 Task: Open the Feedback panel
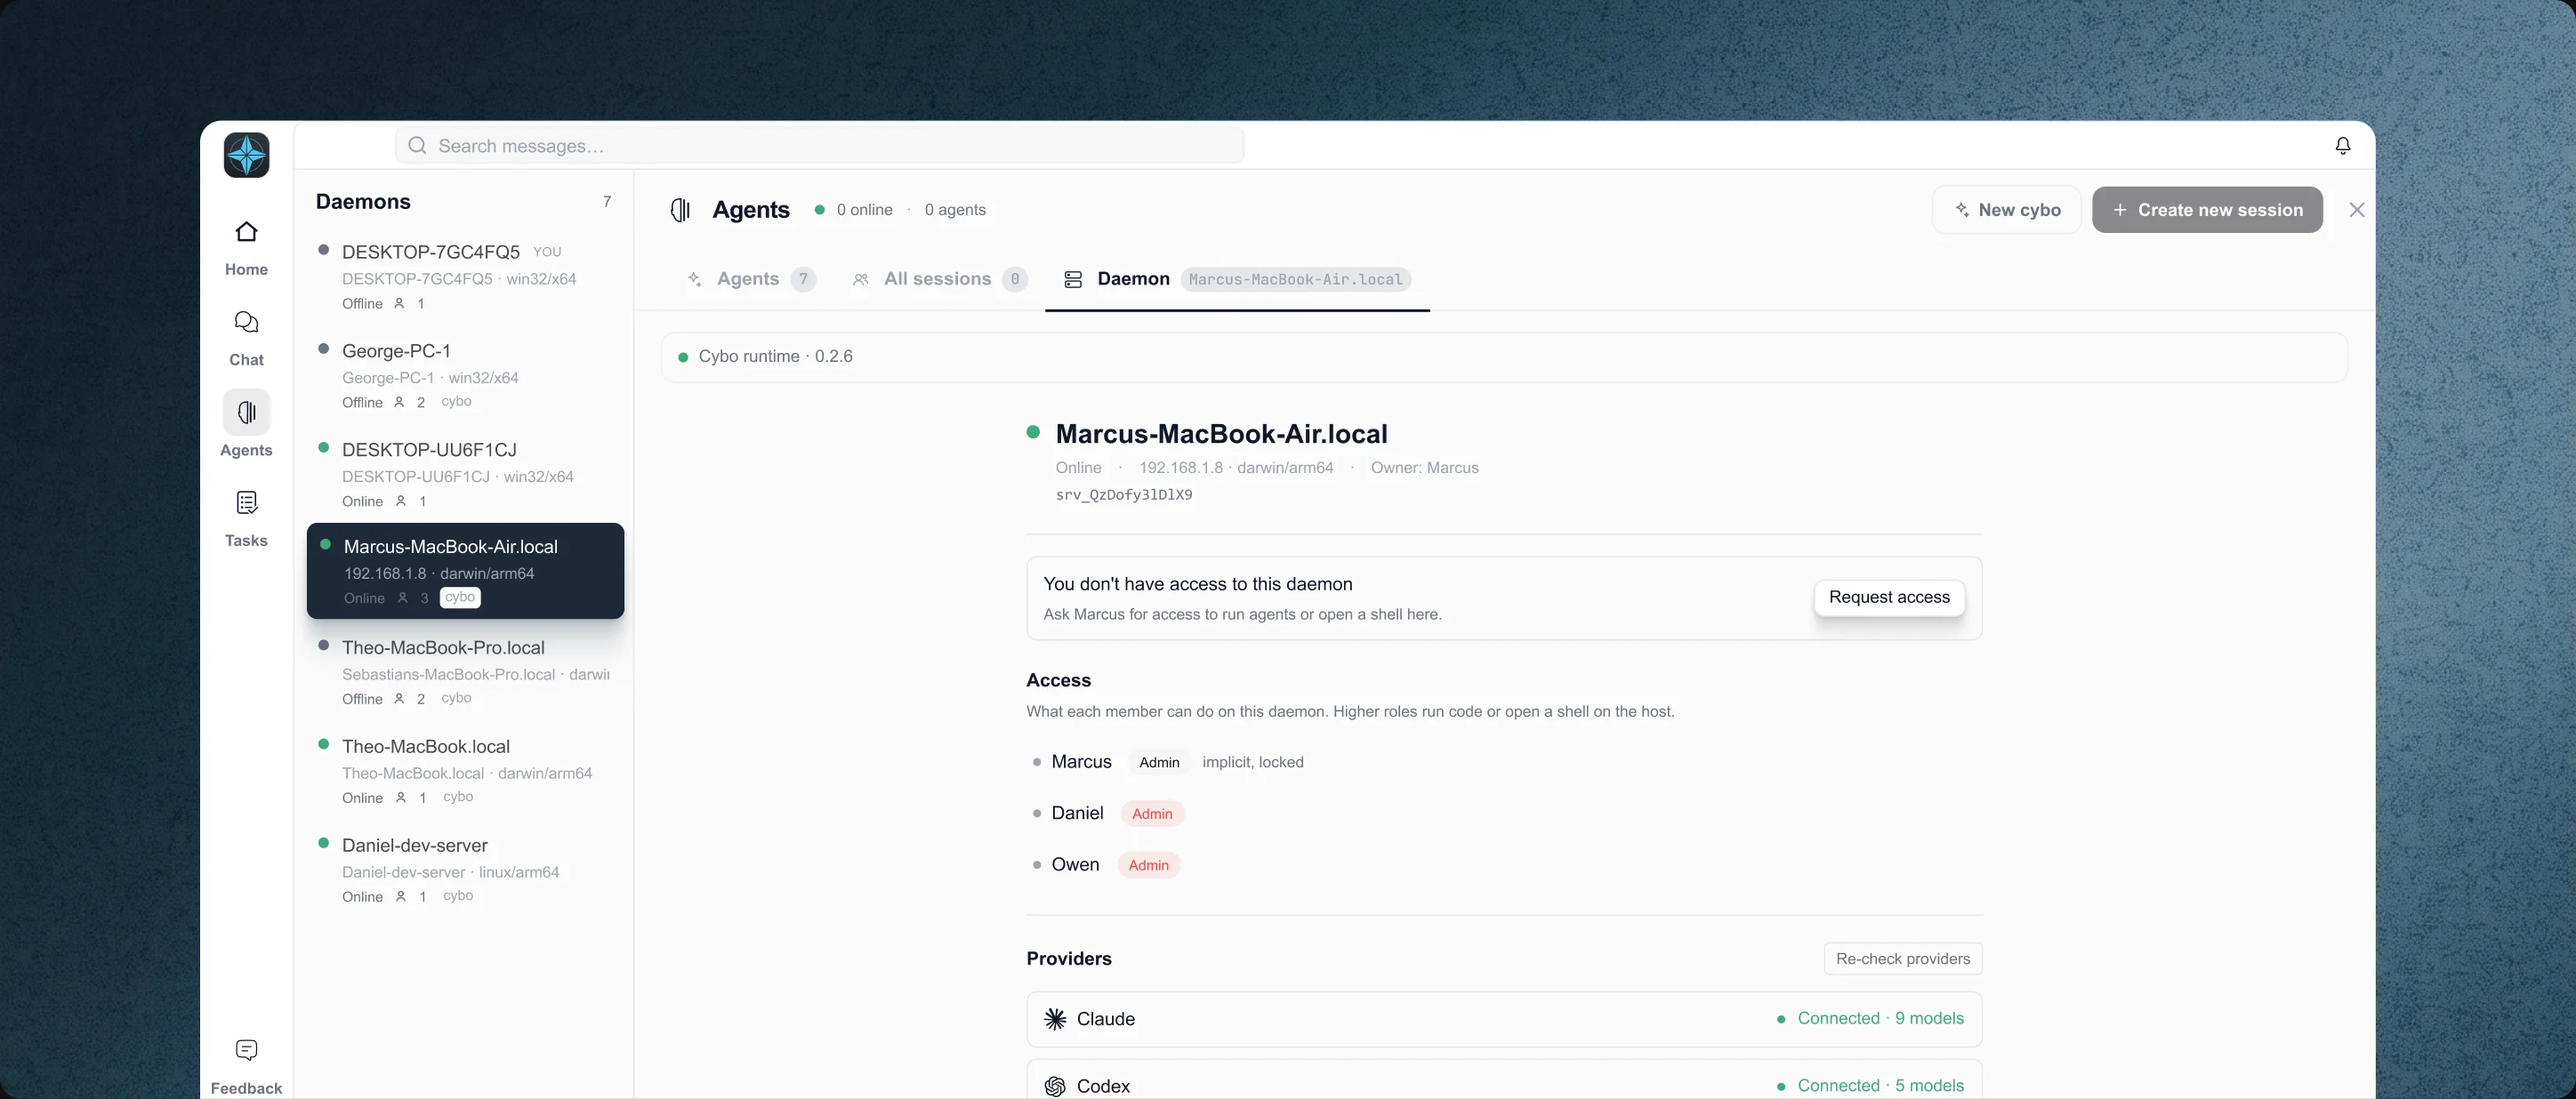click(246, 1068)
